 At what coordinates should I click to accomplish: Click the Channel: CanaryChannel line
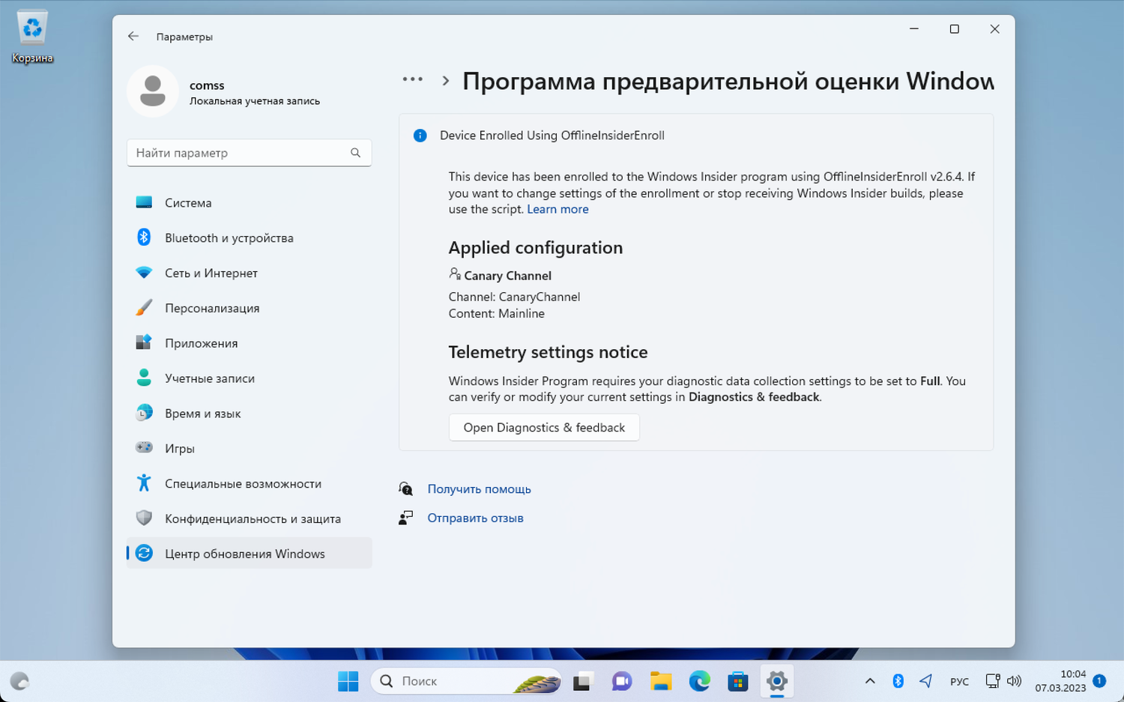pyautogui.click(x=514, y=297)
